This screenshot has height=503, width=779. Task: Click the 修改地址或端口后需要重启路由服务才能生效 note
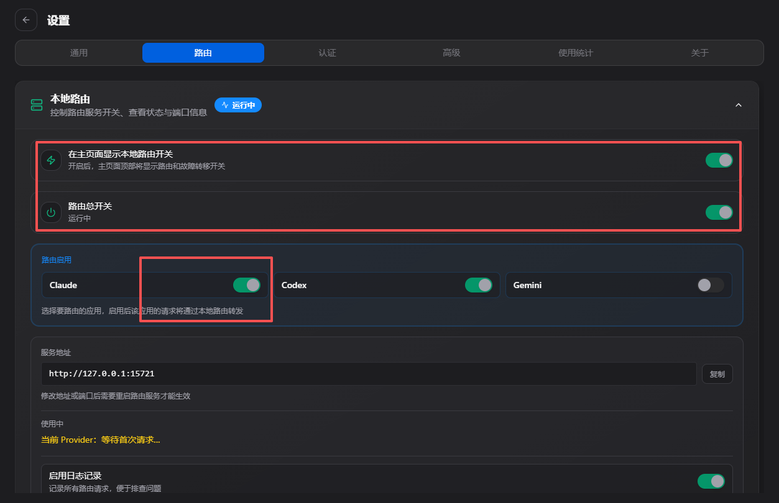pyautogui.click(x=116, y=396)
